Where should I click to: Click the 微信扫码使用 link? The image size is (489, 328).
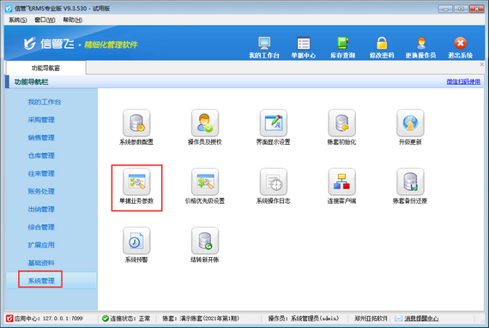[463, 82]
